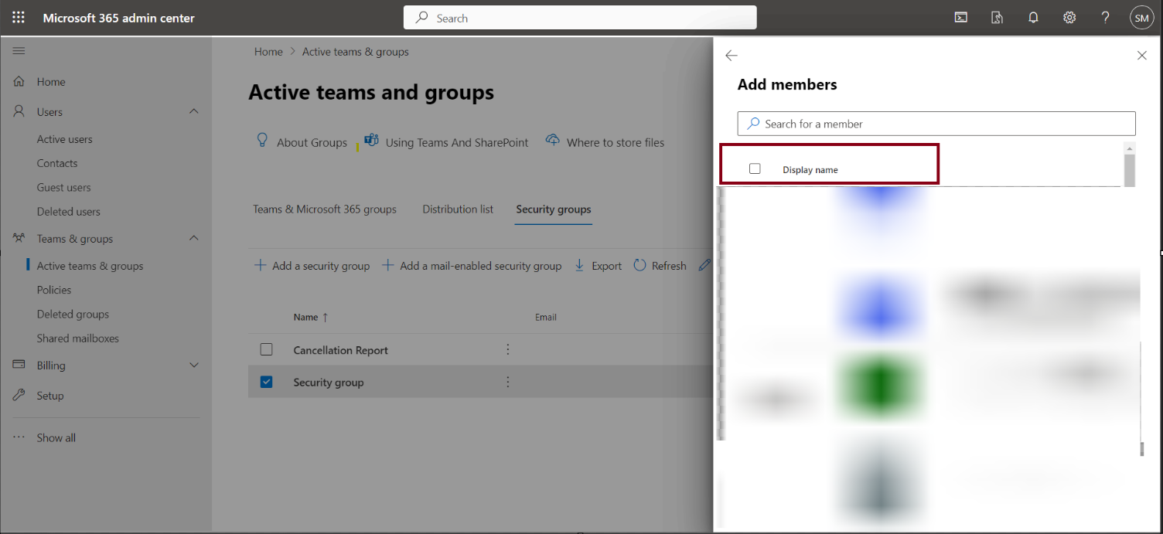The width and height of the screenshot is (1163, 534).
Task: Click the Email column header
Action: (x=546, y=317)
